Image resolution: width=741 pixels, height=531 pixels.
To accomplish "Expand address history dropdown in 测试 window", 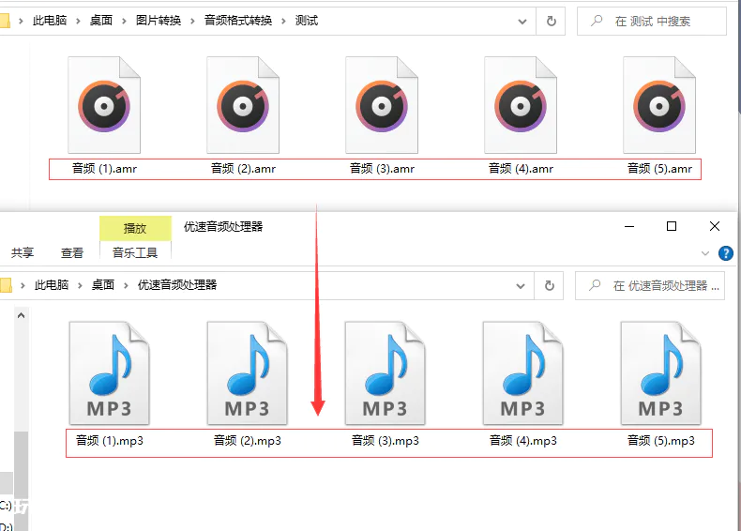I will [522, 22].
